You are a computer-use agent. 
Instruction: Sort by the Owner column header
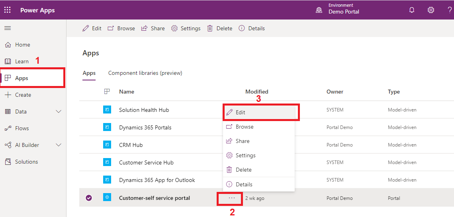(x=335, y=92)
